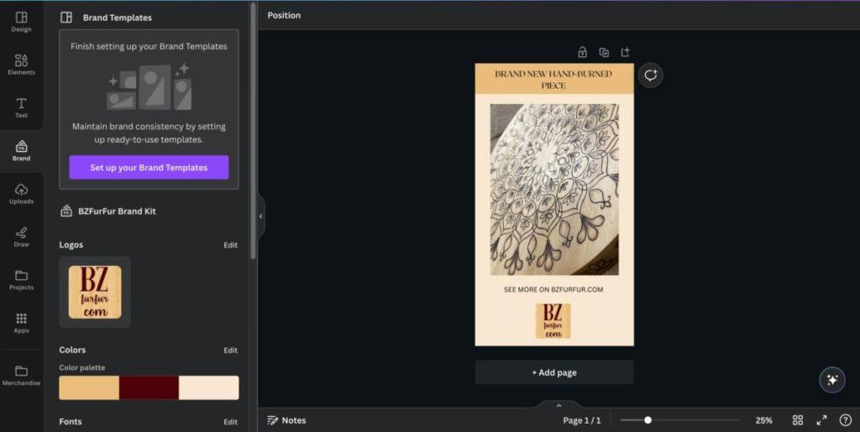860x432 pixels.
Task: Open the Apps panel
Action: (x=21, y=322)
